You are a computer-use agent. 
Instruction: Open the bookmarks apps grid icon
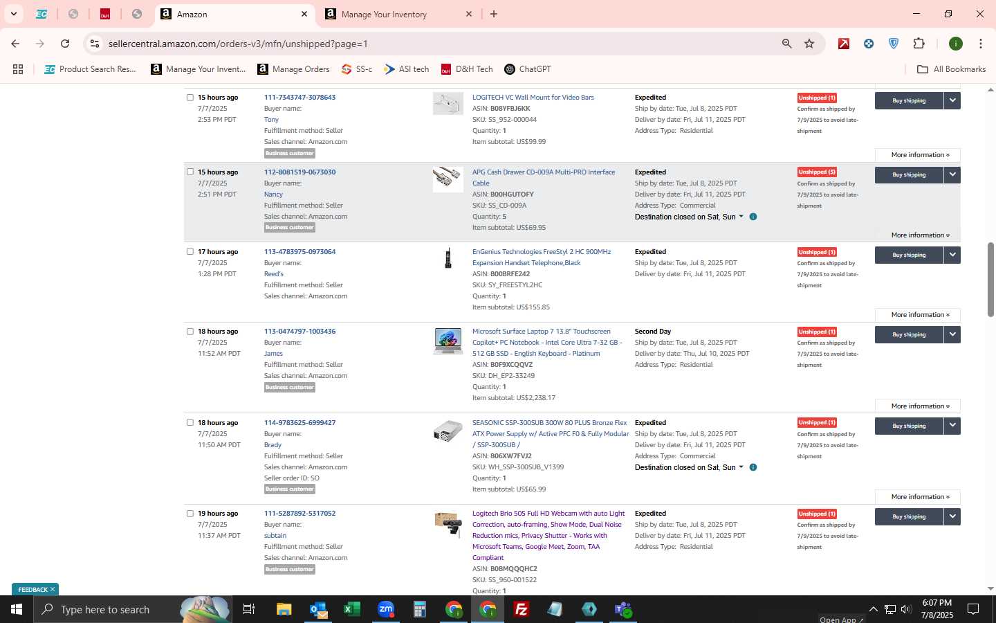18,69
